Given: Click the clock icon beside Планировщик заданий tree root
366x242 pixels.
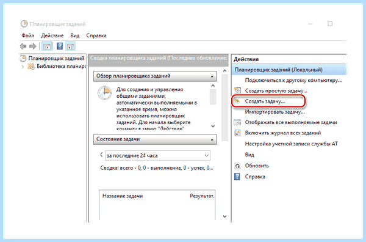Looking at the screenshot, I should [x=23, y=58].
